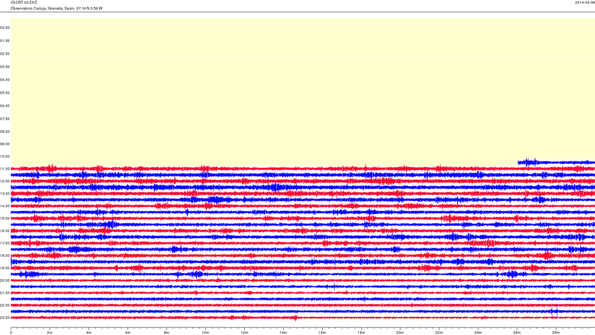Choose the 17:30 row label
Image resolution: width=595 pixels, height=335 pixels.
click(x=5, y=243)
